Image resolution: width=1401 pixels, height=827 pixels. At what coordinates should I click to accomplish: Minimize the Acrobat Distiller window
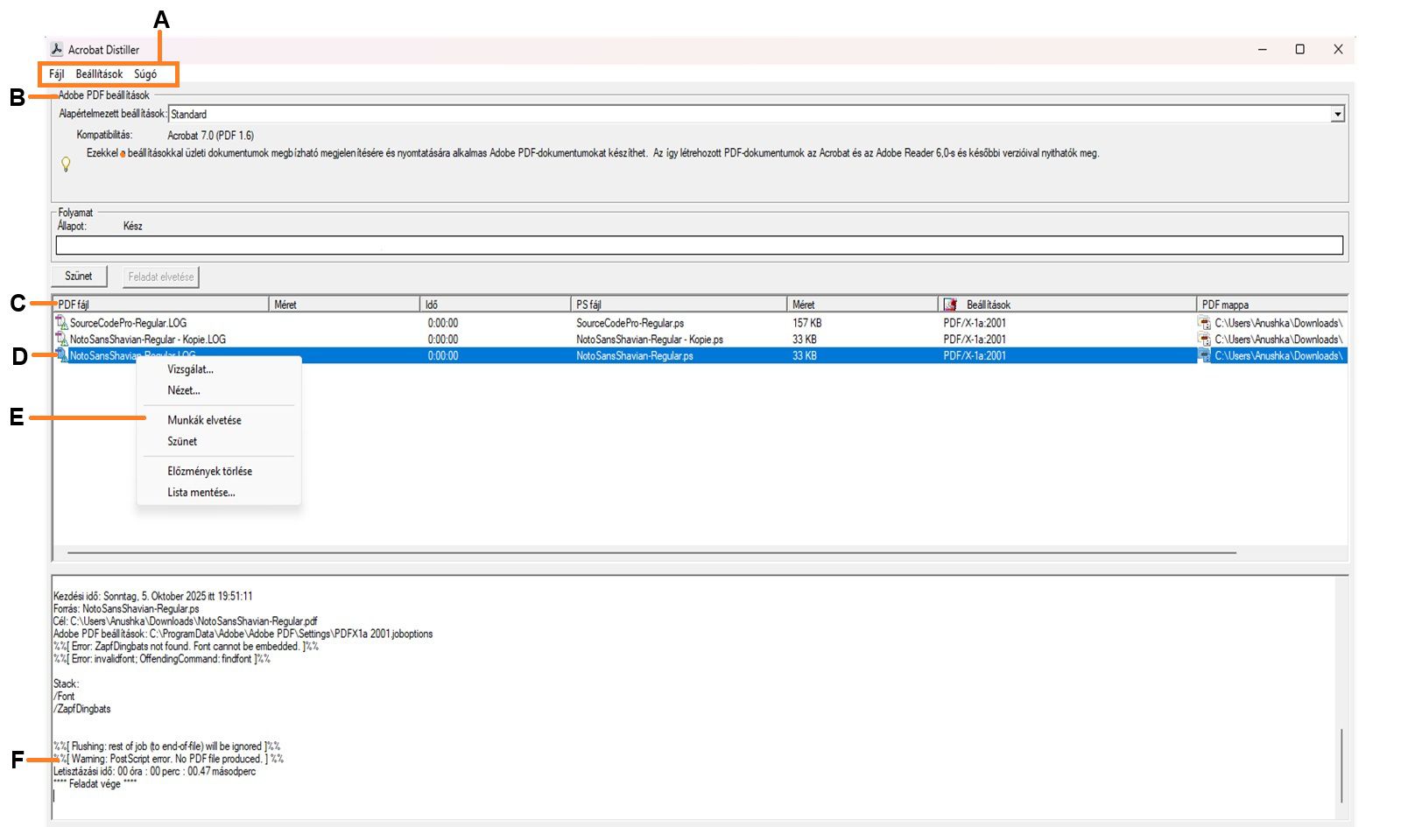(x=1263, y=50)
